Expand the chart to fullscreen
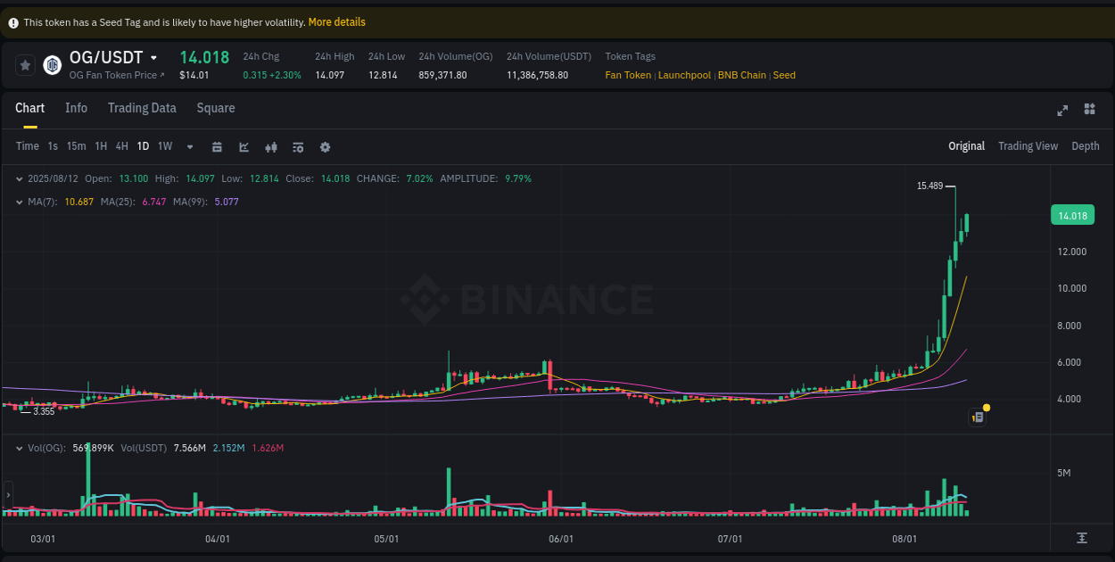1115x562 pixels. point(1062,110)
